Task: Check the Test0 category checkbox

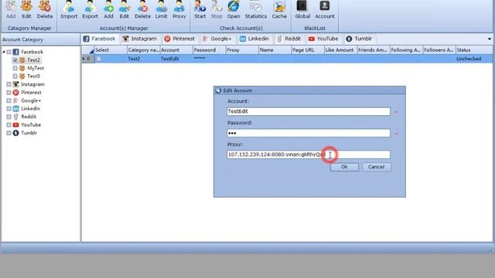Action: 15,76
